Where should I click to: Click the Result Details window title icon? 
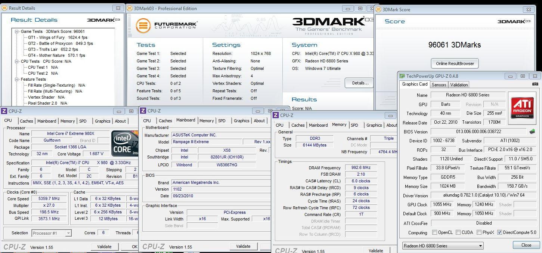pyautogui.click(x=5, y=8)
